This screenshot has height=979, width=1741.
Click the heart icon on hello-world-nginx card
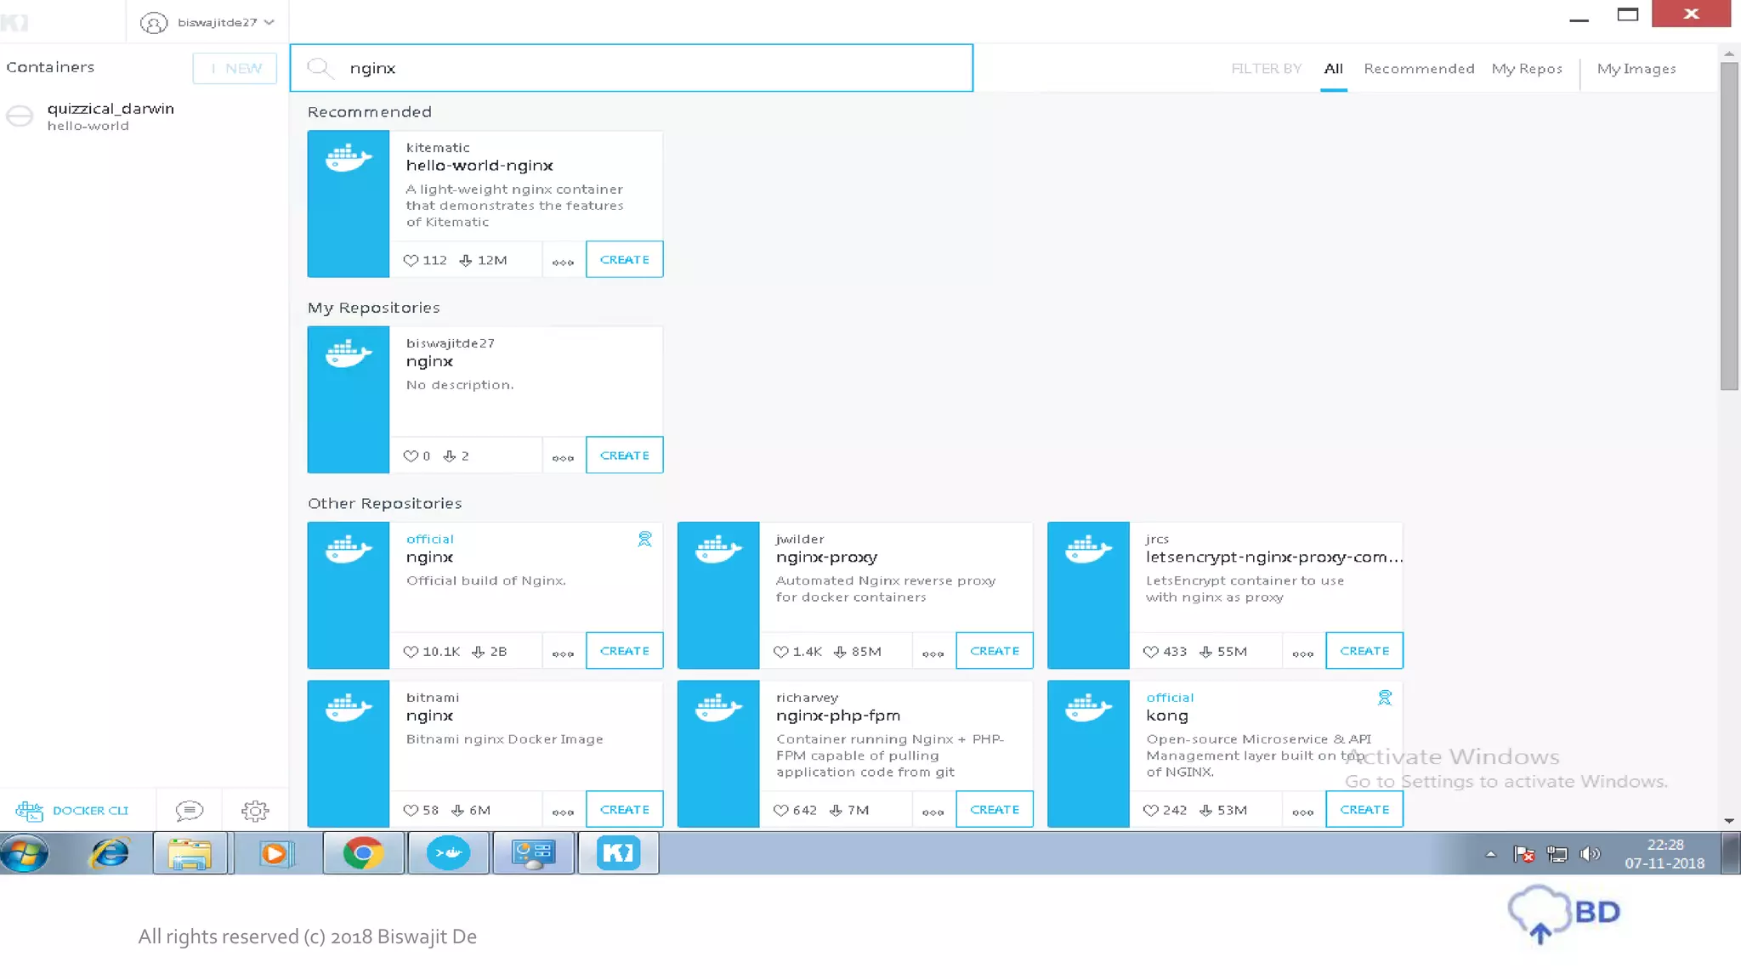pos(411,260)
